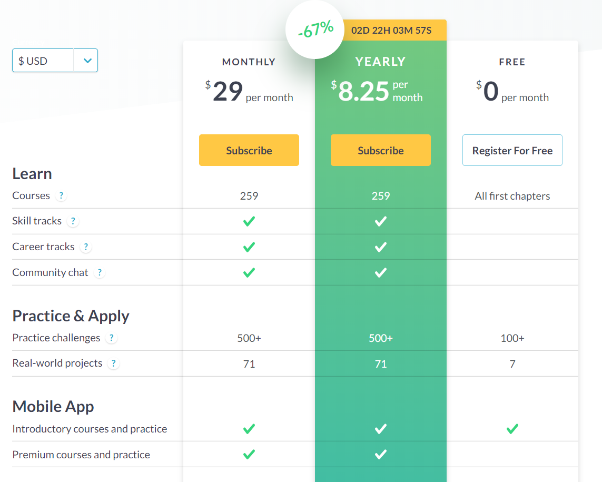Viewport: 602px width, 482px height.
Task: Click the currency dropdown chevron arrow
Action: coord(87,60)
